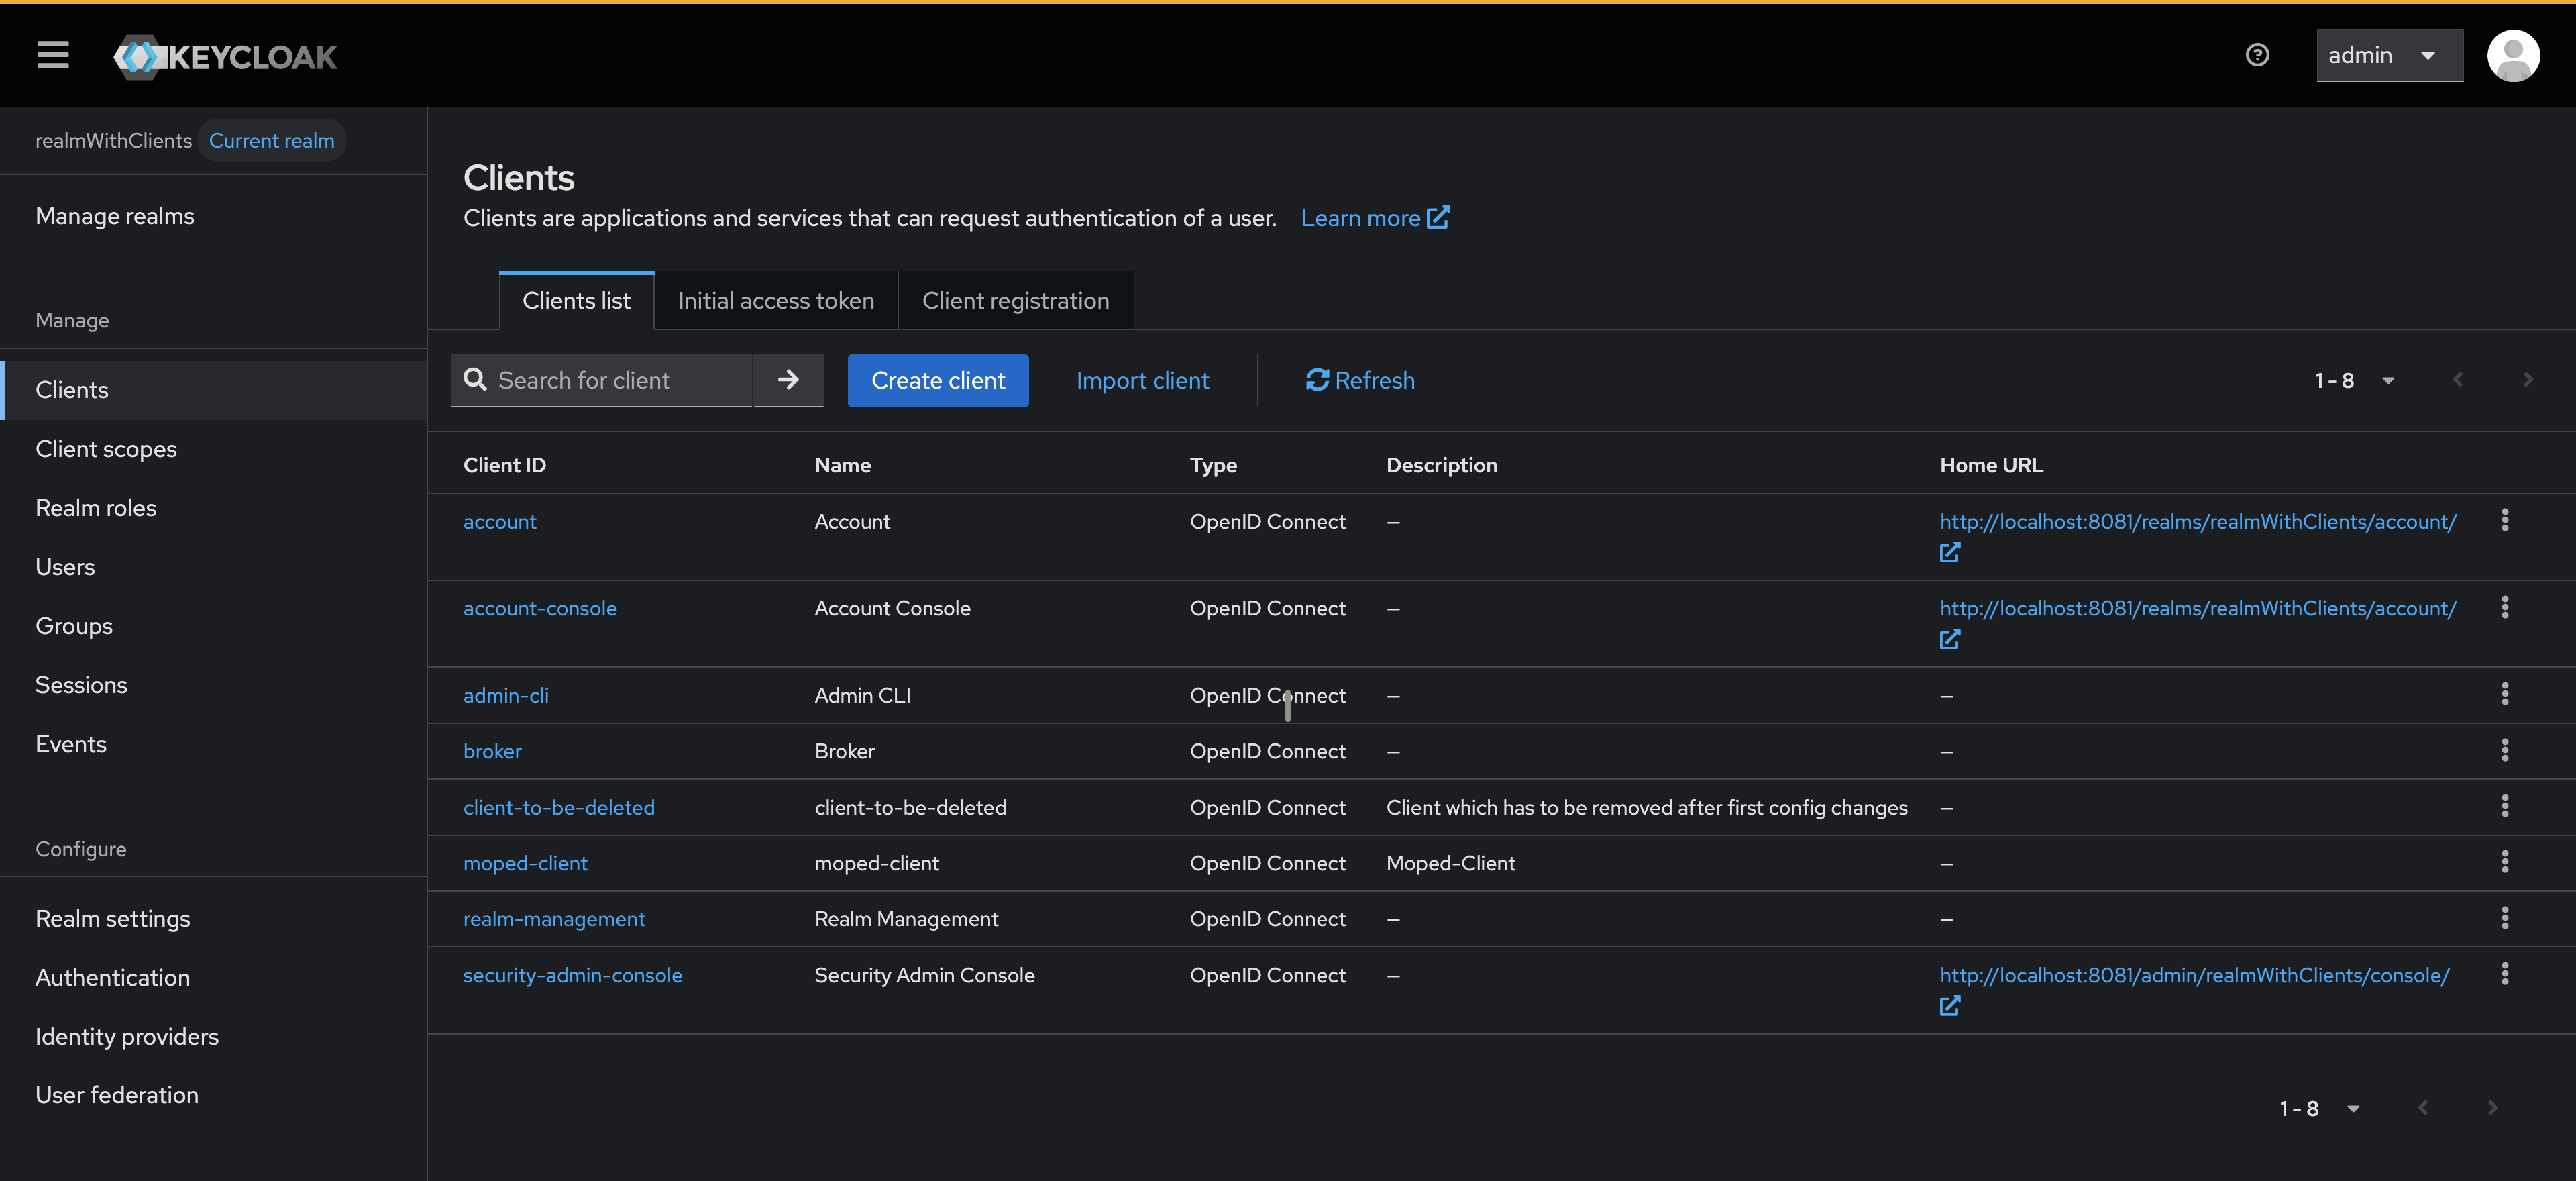2576x1181 pixels.
Task: Open external link icon under security-admin-console URL
Action: tap(1949, 1006)
